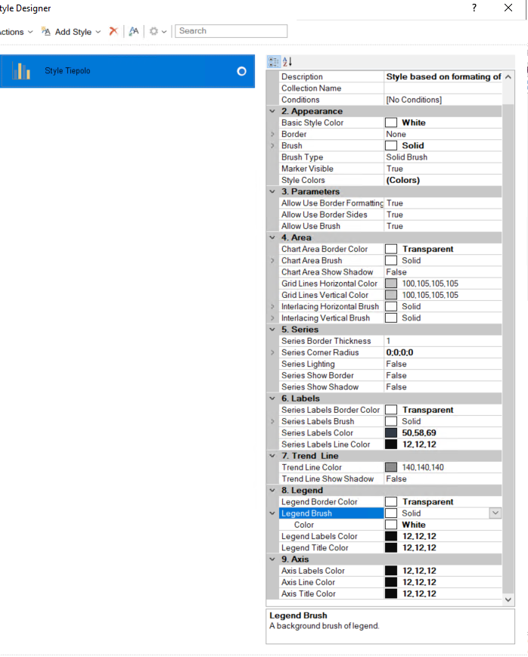Switch to categorized property view
The width and height of the screenshot is (528, 657).
[x=273, y=62]
